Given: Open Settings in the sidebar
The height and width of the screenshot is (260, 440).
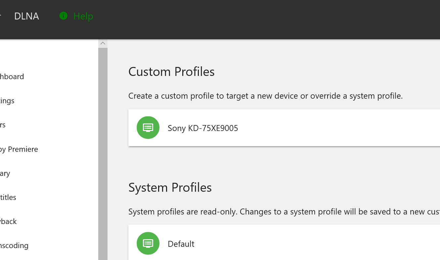Looking at the screenshot, I should (7, 101).
